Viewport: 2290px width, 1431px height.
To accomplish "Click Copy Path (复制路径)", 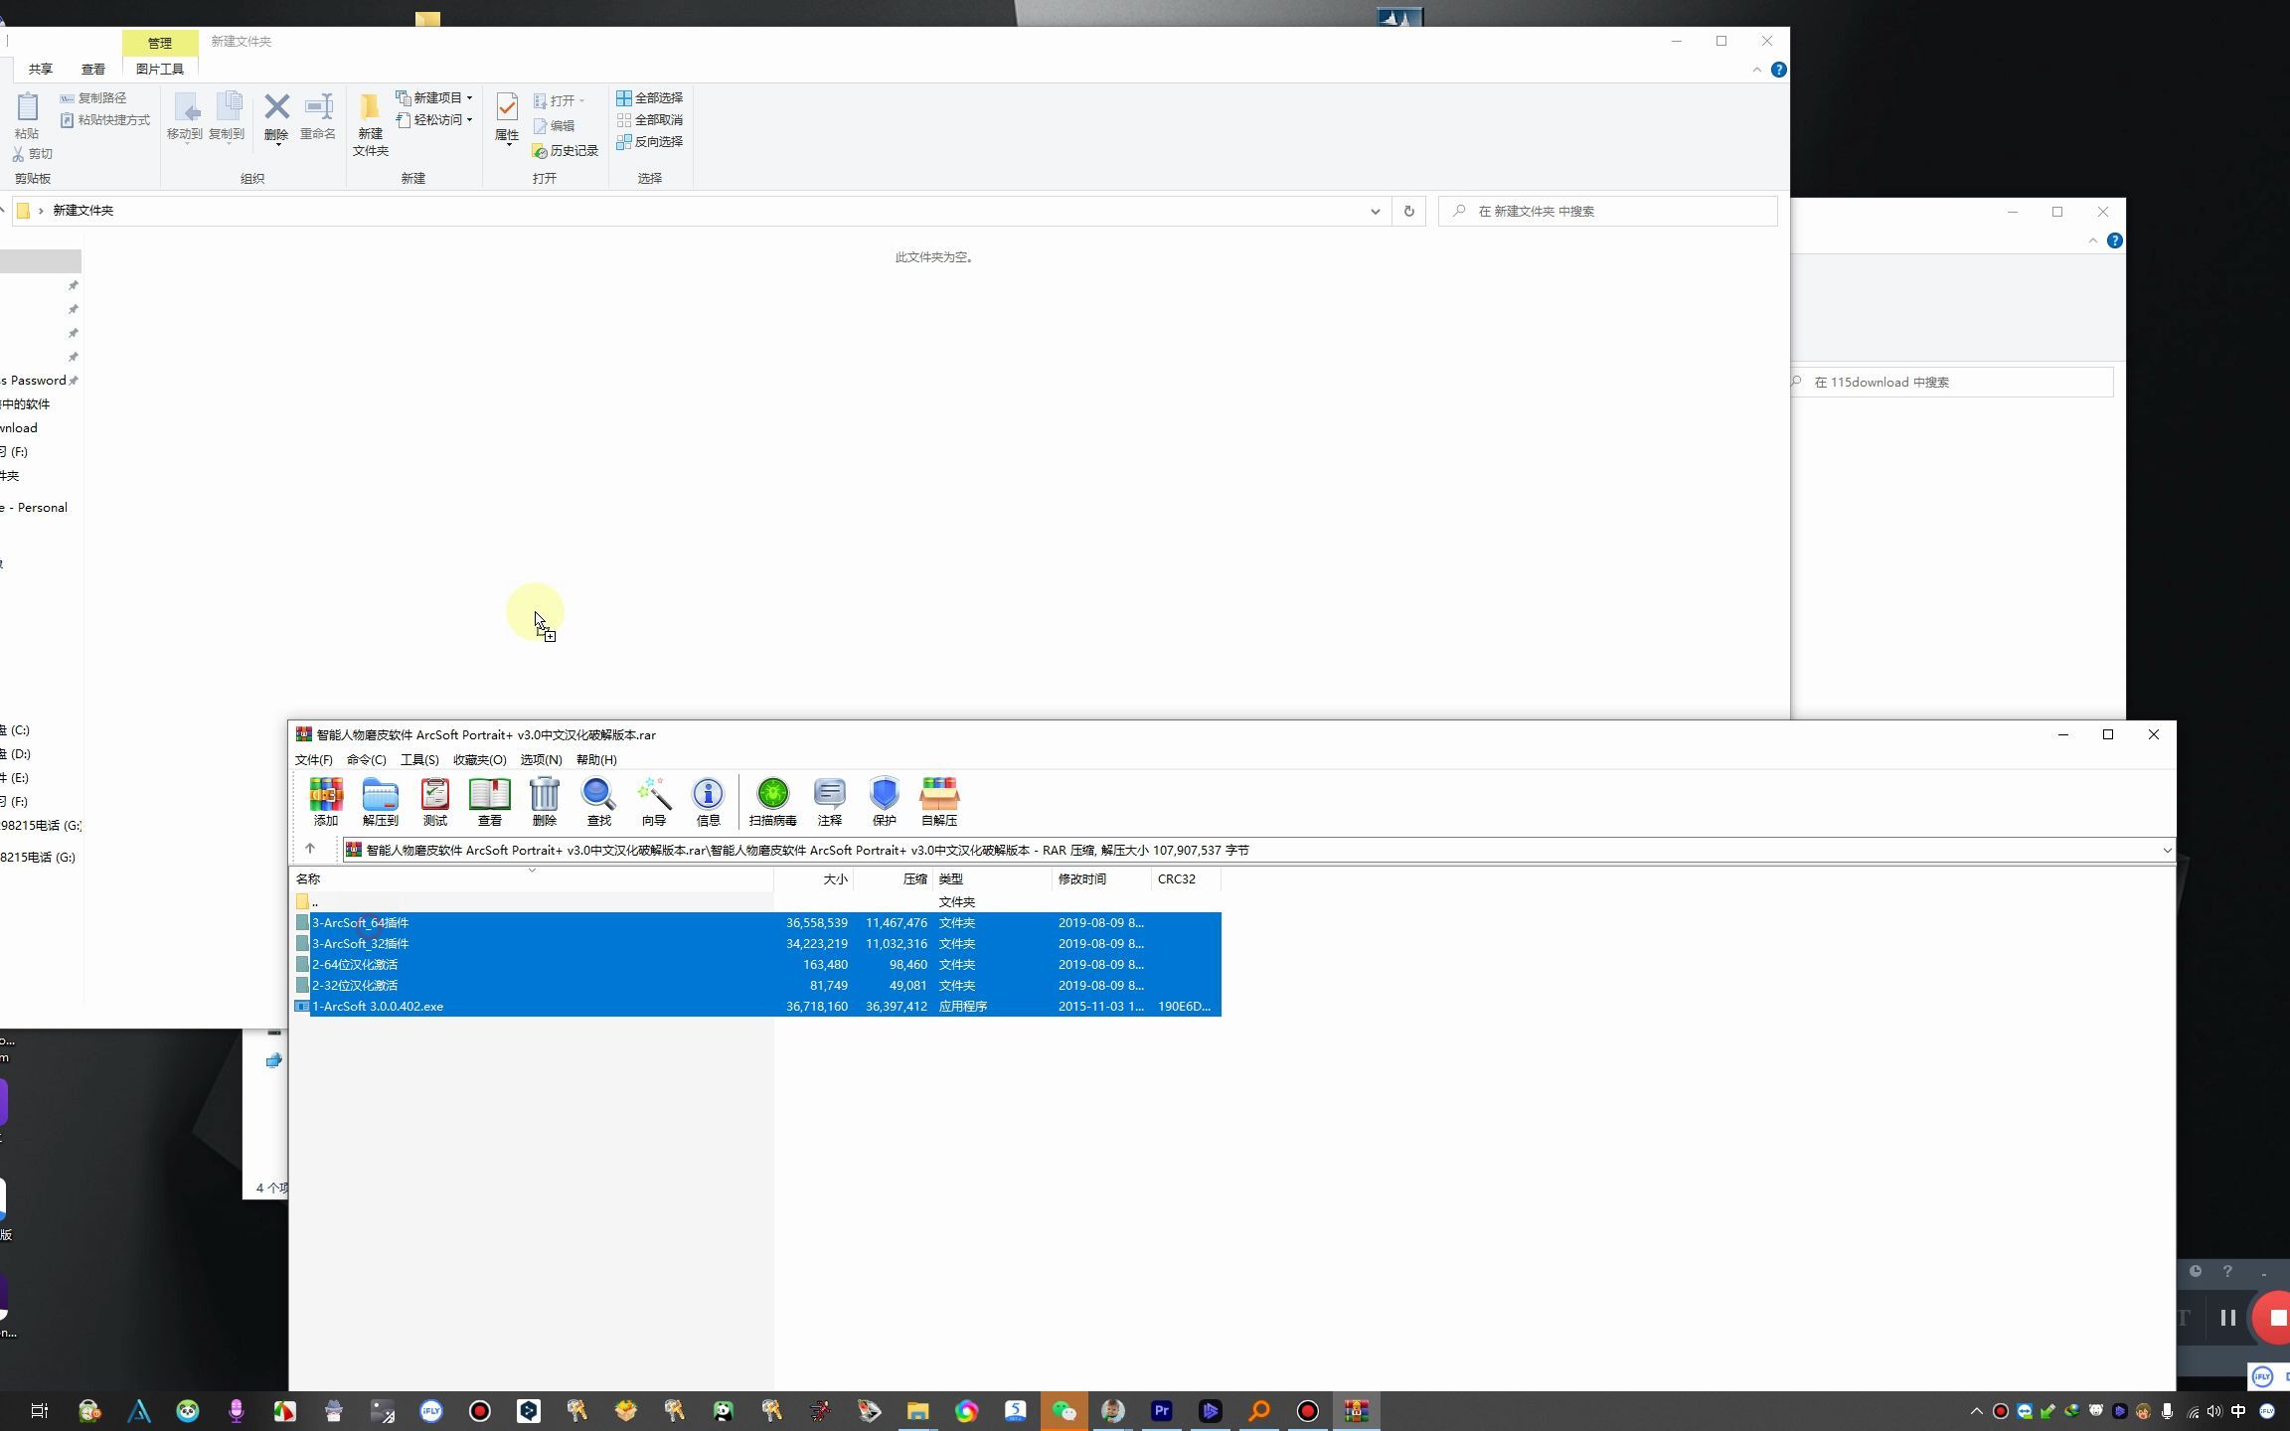I will click(92, 97).
